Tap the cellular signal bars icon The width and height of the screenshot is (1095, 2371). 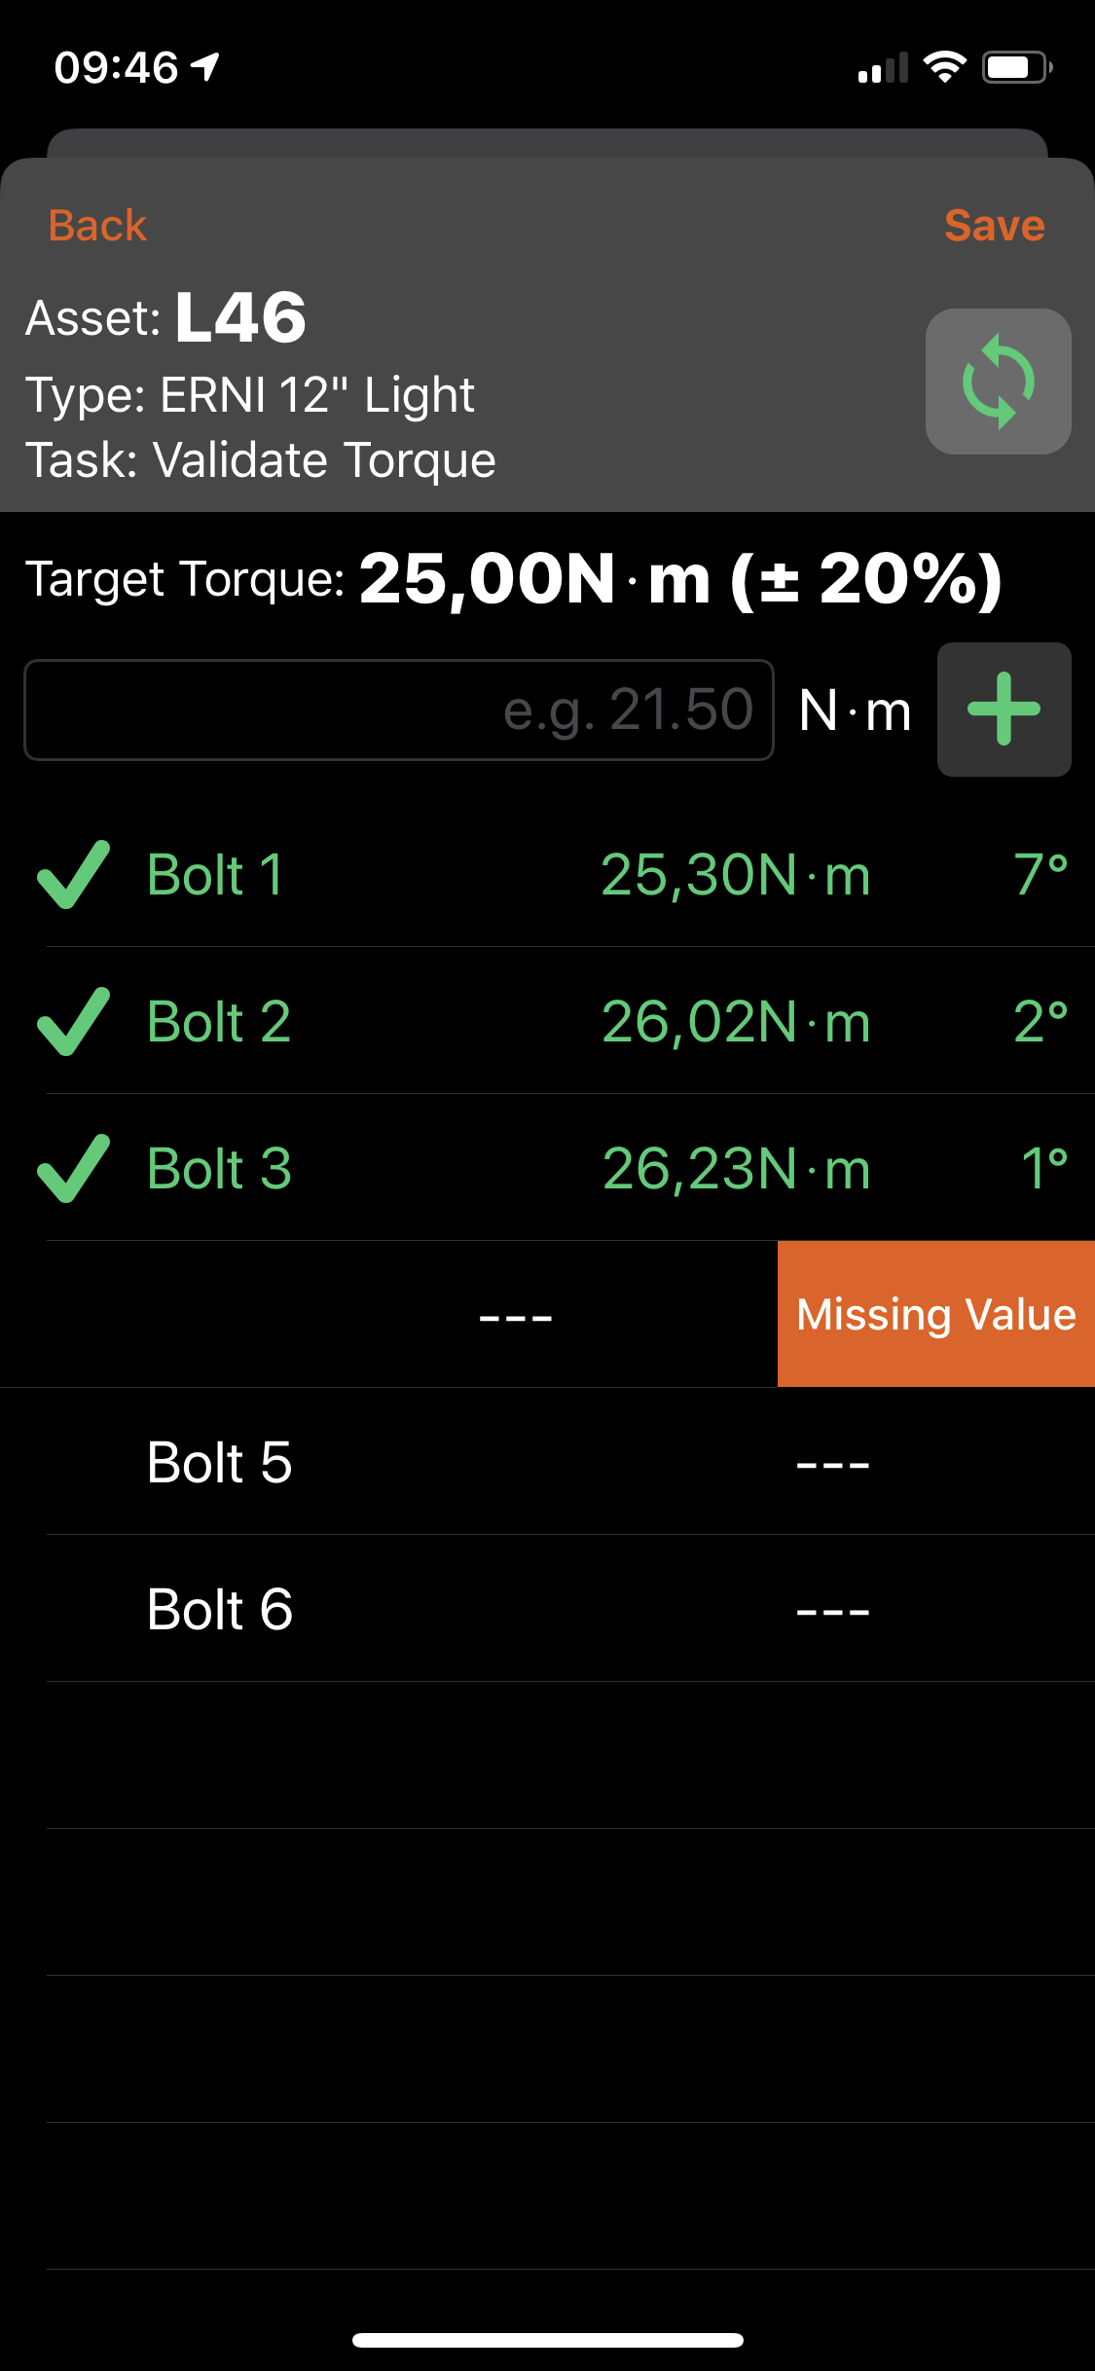click(882, 68)
